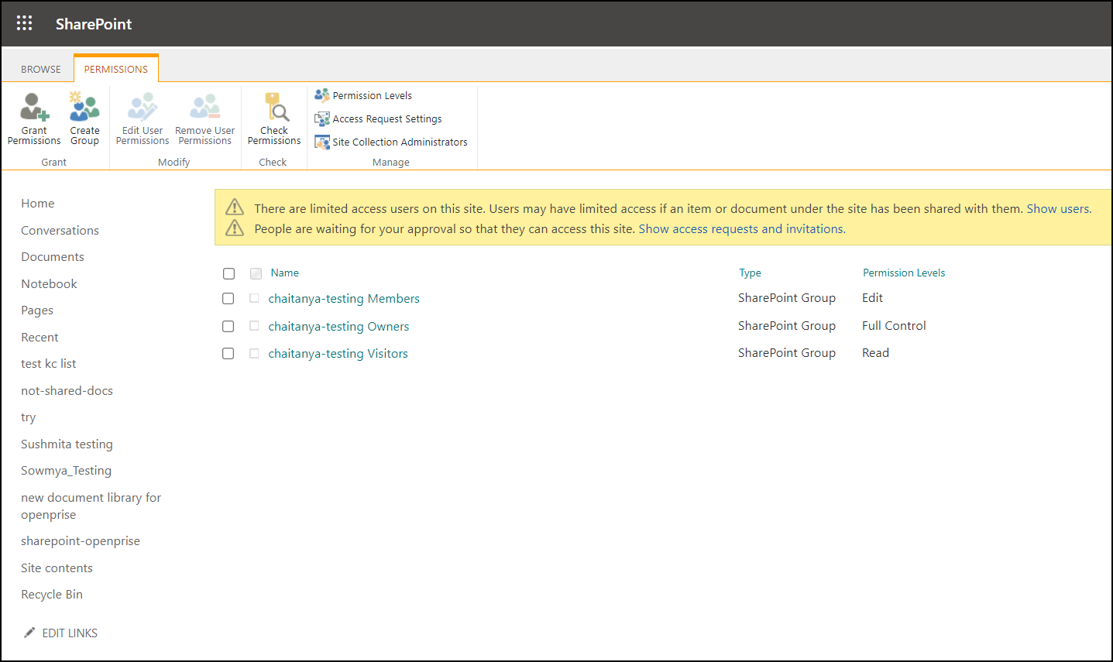
Task: Click warning icon beside limited access message
Action: [235, 208]
